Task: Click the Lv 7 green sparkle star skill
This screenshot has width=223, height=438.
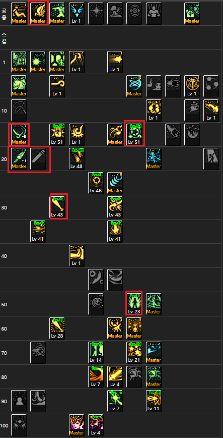Action: click(x=115, y=401)
